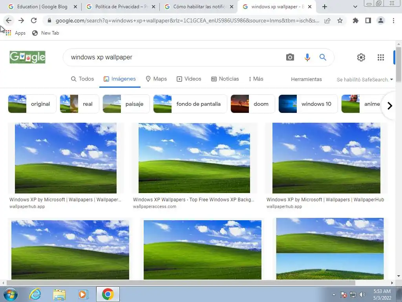
Task: Launch Internet Explorer from the taskbar
Action: point(35,294)
